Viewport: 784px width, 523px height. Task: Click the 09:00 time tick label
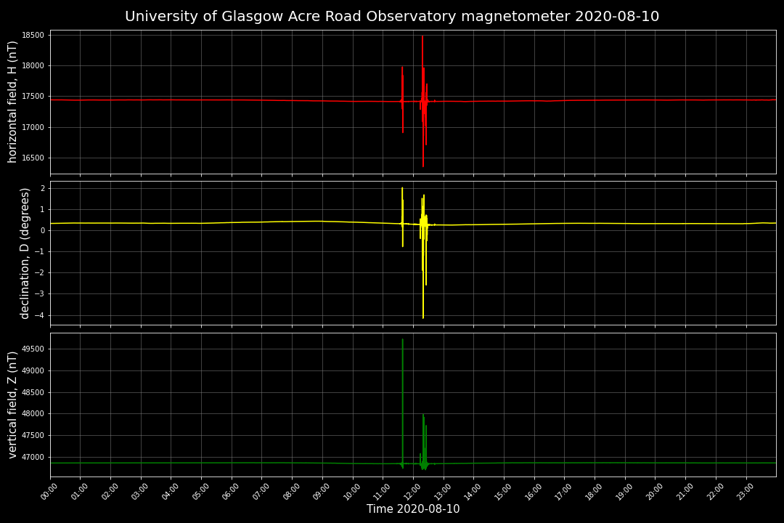pos(322,492)
